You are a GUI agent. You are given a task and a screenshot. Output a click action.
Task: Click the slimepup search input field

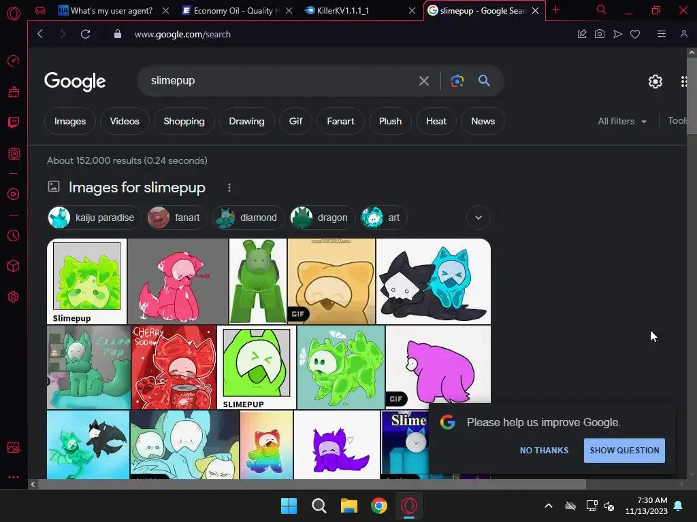tap(280, 81)
